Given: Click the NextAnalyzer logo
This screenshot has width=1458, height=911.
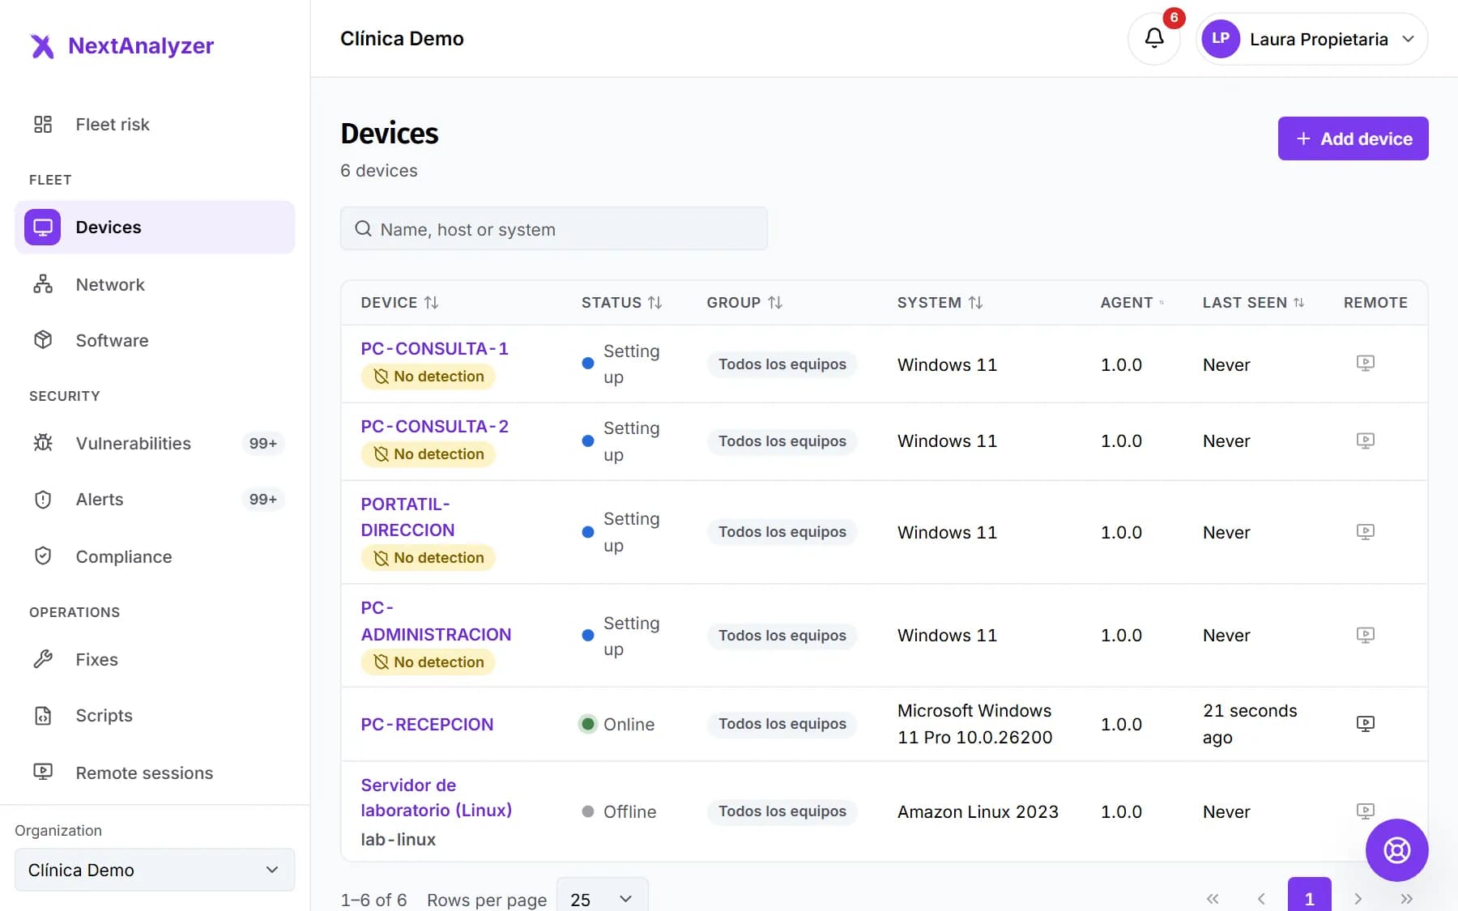Looking at the screenshot, I should tap(122, 45).
